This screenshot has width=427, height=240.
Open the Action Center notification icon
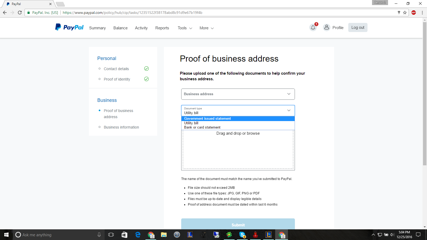coord(418,235)
